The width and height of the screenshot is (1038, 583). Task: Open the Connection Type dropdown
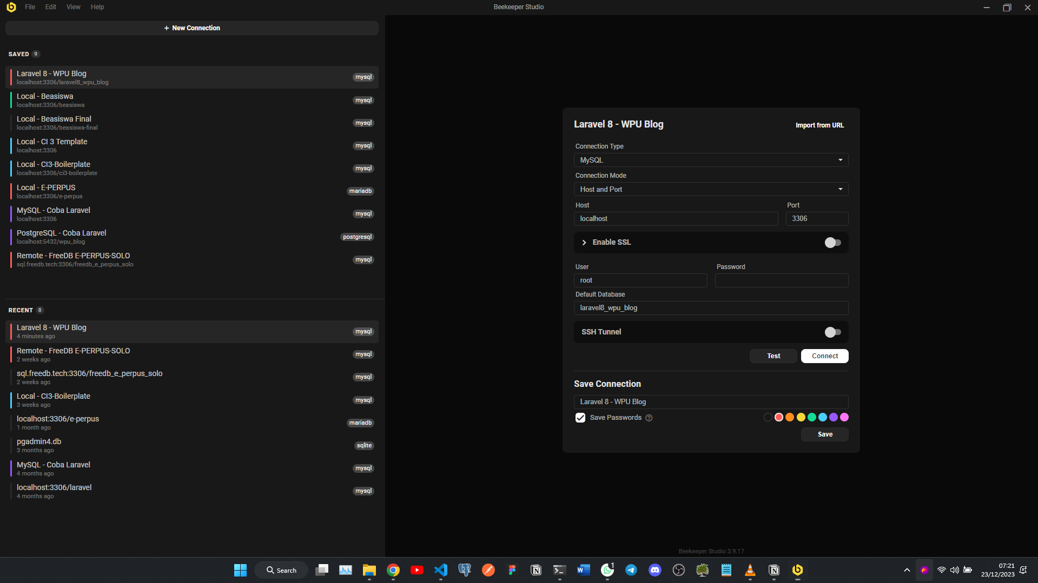pyautogui.click(x=711, y=160)
